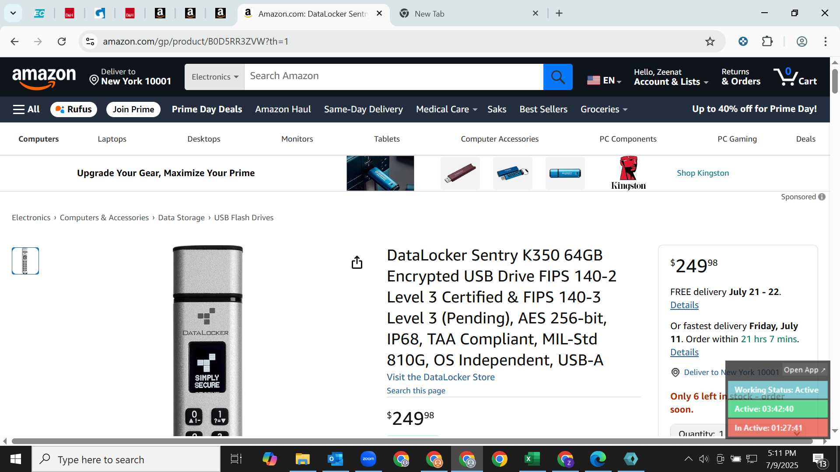Click the vertical page scrollbar
840x472 pixels.
(835, 81)
